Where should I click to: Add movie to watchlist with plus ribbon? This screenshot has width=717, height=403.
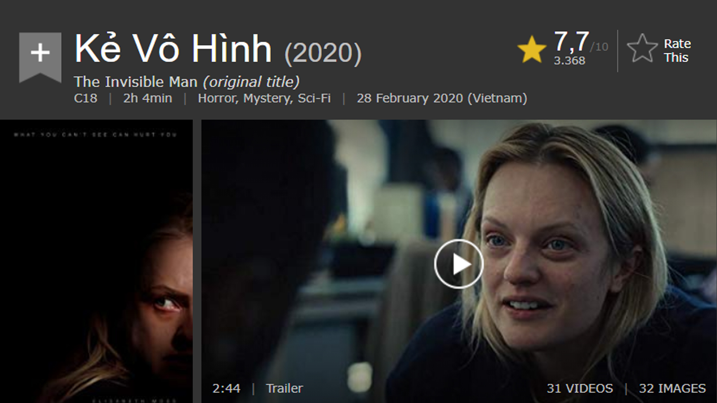click(40, 57)
